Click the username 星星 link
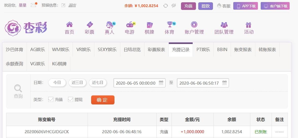 (23, 5)
